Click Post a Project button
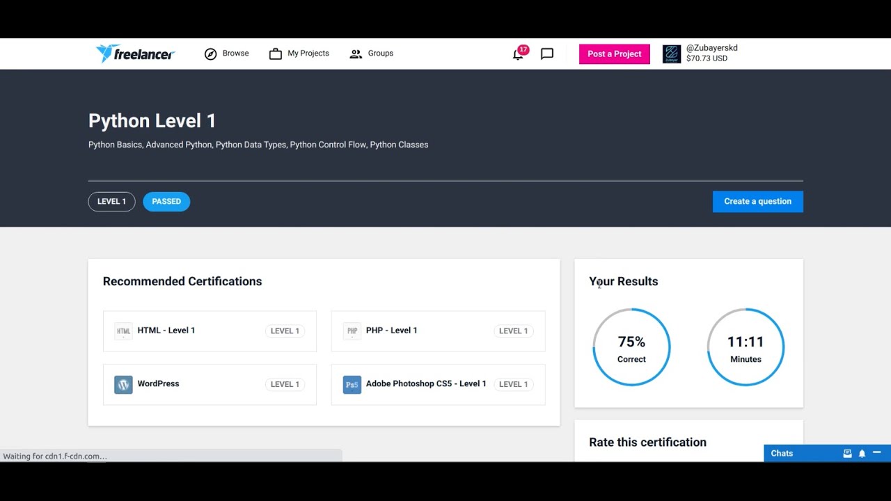 [615, 54]
